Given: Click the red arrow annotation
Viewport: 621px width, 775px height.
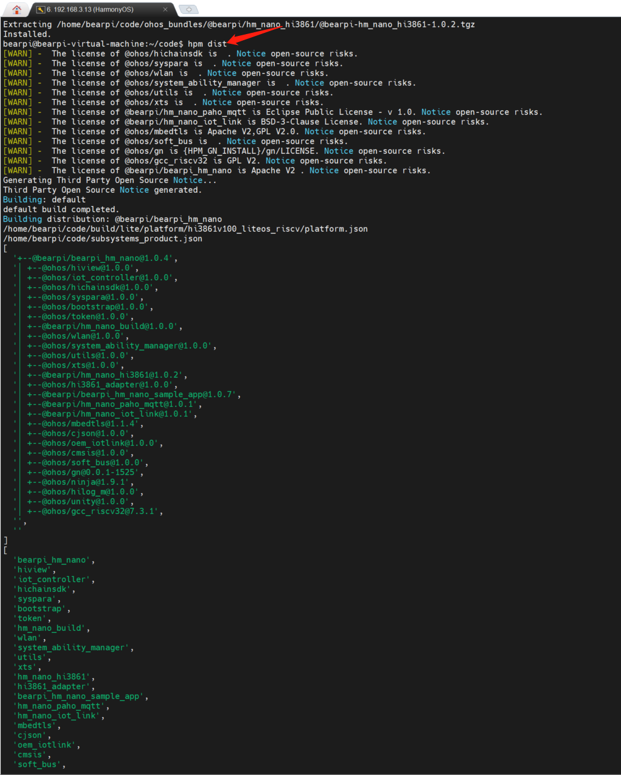Looking at the screenshot, I should point(256,34).
